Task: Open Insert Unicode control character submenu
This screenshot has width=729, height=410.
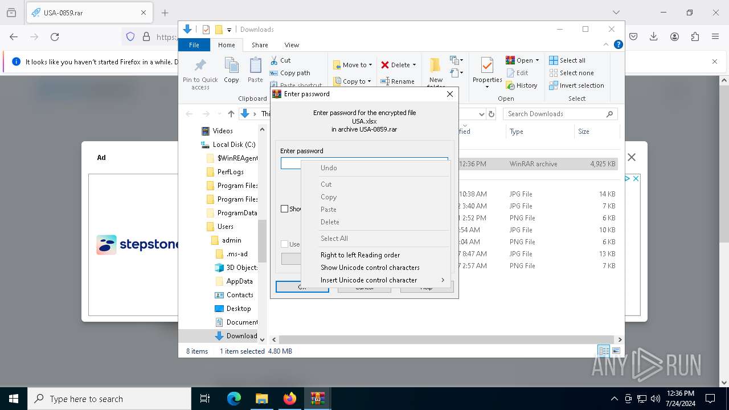Action: point(376,280)
